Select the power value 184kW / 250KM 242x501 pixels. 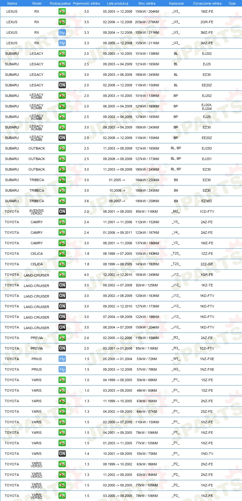147,180
